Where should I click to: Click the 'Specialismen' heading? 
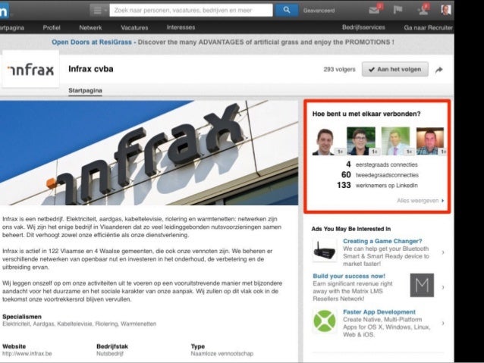point(21,317)
